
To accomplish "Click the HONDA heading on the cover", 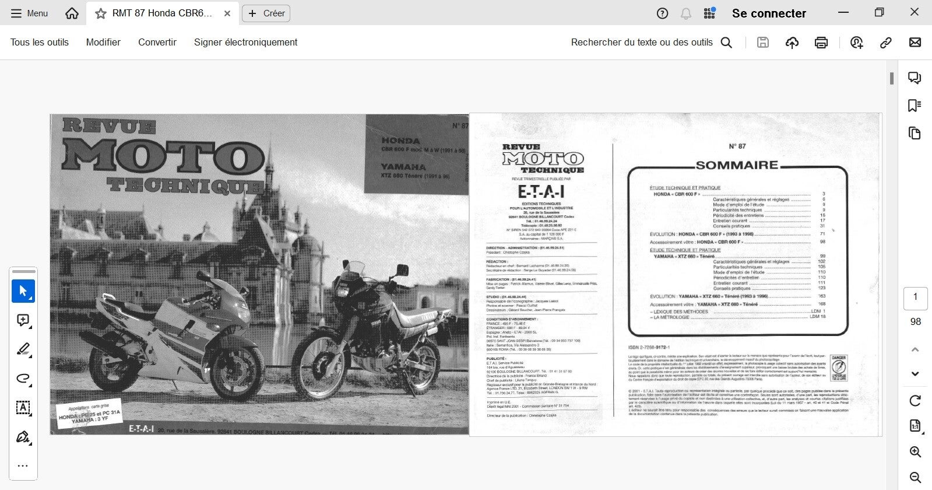I will [x=400, y=141].
